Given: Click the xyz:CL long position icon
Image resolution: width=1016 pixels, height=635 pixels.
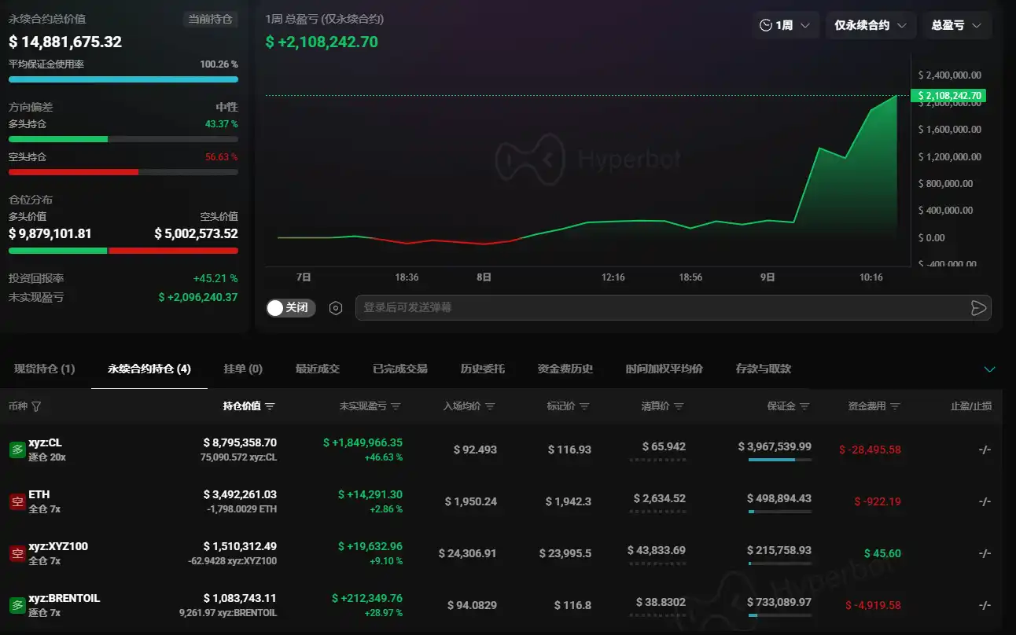Looking at the screenshot, I should 17,450.
